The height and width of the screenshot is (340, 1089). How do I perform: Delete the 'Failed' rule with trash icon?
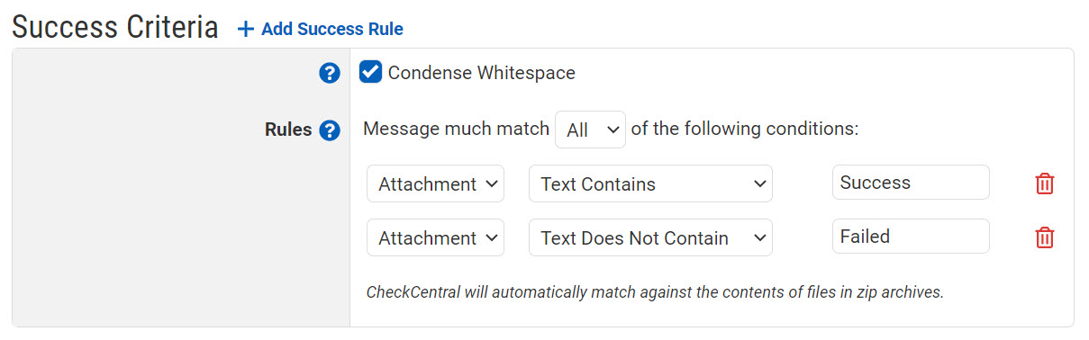1045,237
